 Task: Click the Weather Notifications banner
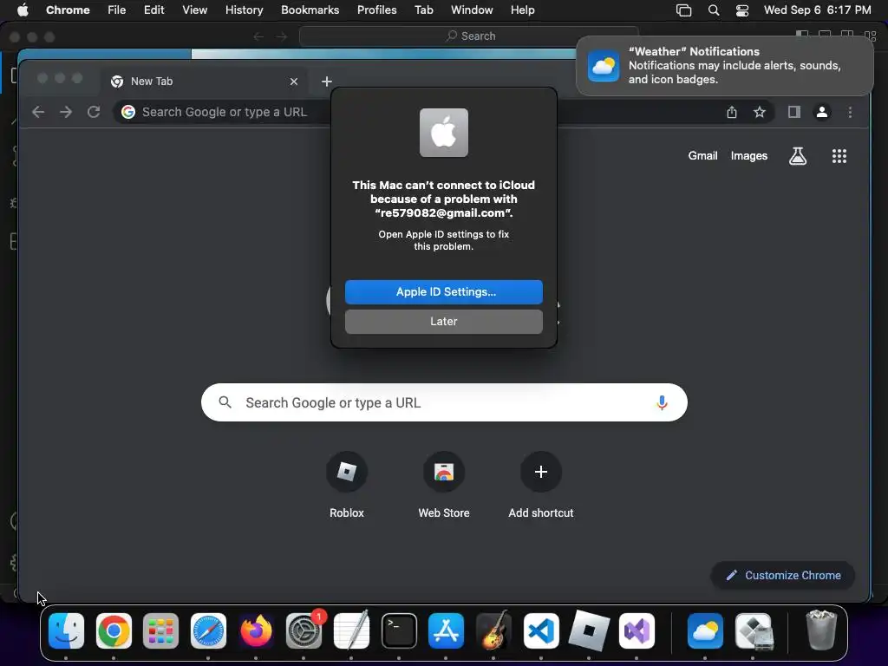click(725, 66)
